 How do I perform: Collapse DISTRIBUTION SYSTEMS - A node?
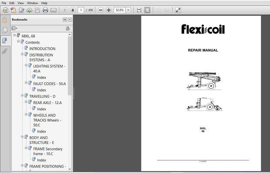[x=22, y=54]
